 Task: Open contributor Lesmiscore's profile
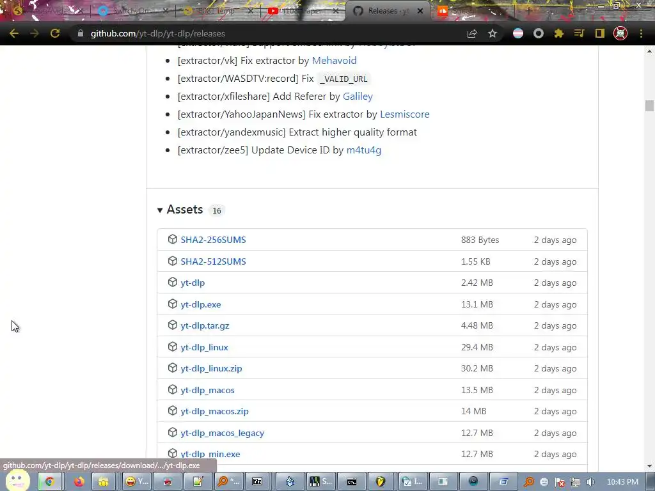[x=404, y=114]
